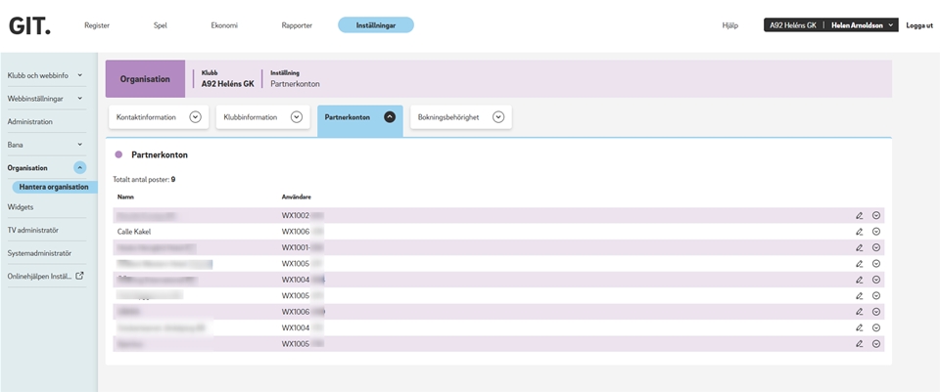Viewport: 940px width, 392px height.
Task: Open the Helen Arnoldson user dropdown
Action: coord(863,25)
